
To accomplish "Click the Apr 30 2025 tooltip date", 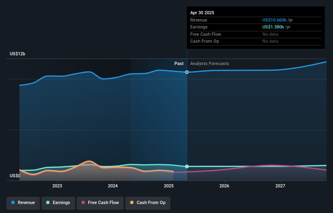I will [202, 13].
